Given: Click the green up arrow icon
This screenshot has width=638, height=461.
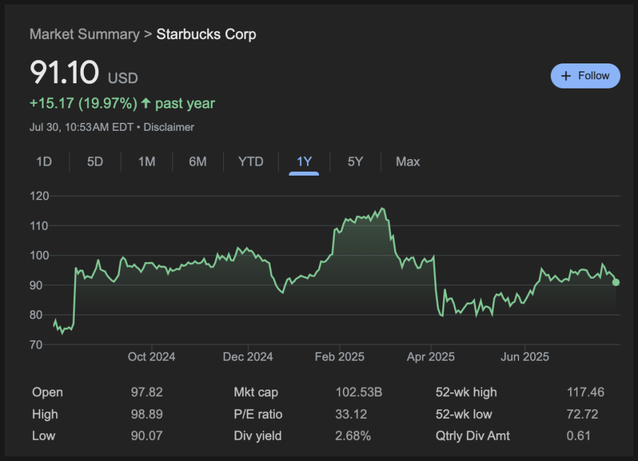Looking at the screenshot, I should click(146, 103).
